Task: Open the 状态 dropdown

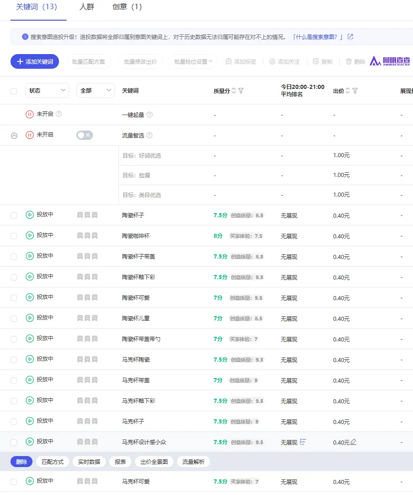Action: [x=47, y=90]
